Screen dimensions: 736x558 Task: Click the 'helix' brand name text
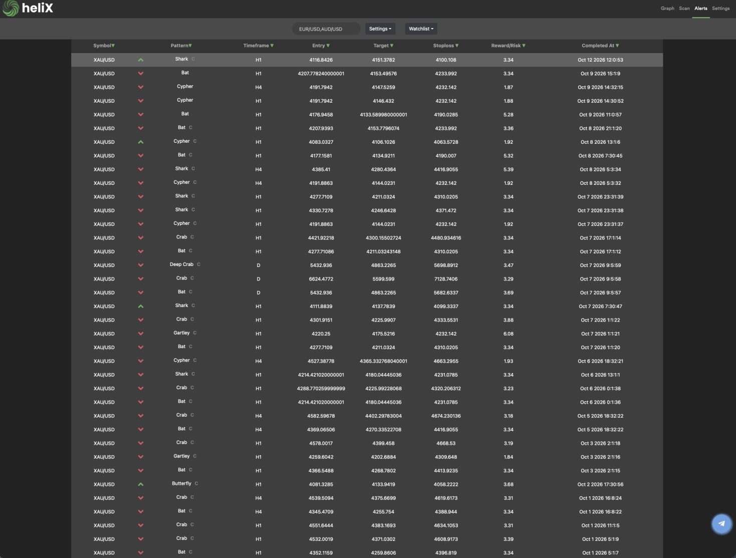tap(38, 9)
